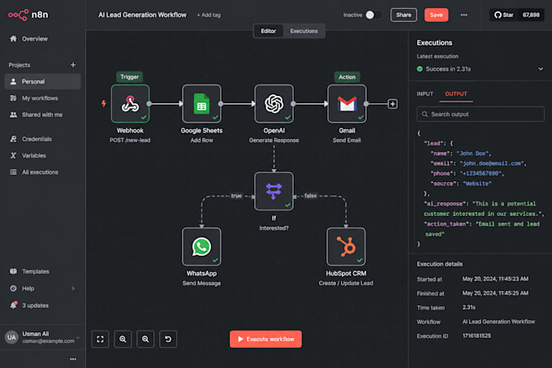Click the Search output field
Image resolution: width=552 pixels, height=368 pixels.
coord(481,114)
